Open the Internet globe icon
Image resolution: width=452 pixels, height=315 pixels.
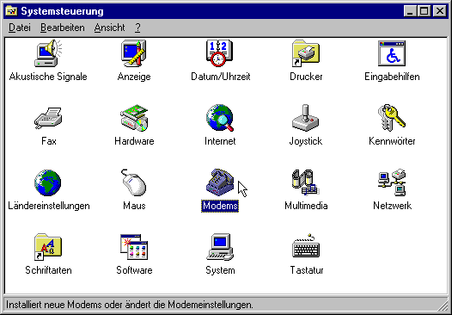pos(220,118)
